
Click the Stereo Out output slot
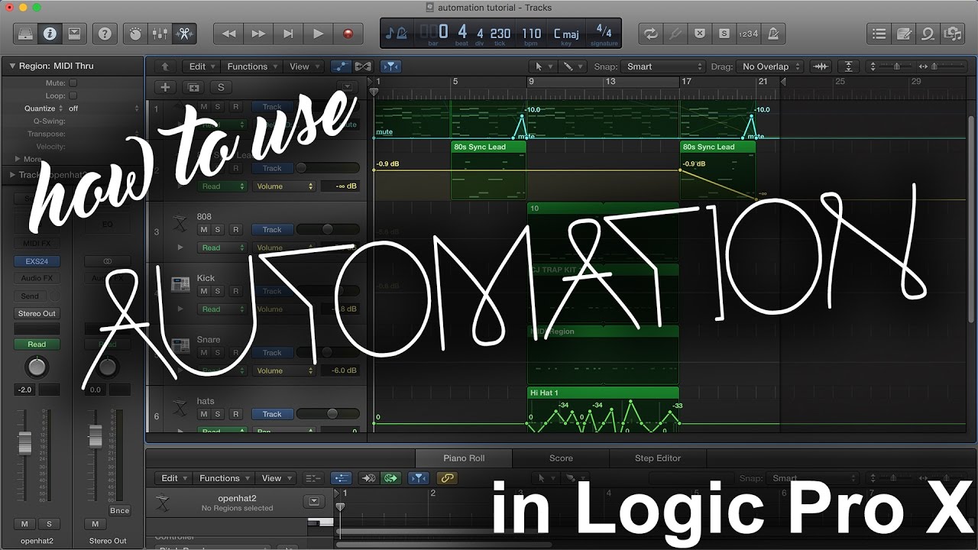click(37, 313)
